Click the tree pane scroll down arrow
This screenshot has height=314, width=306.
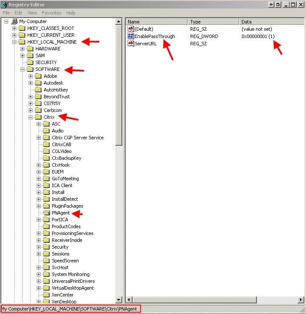119,300
